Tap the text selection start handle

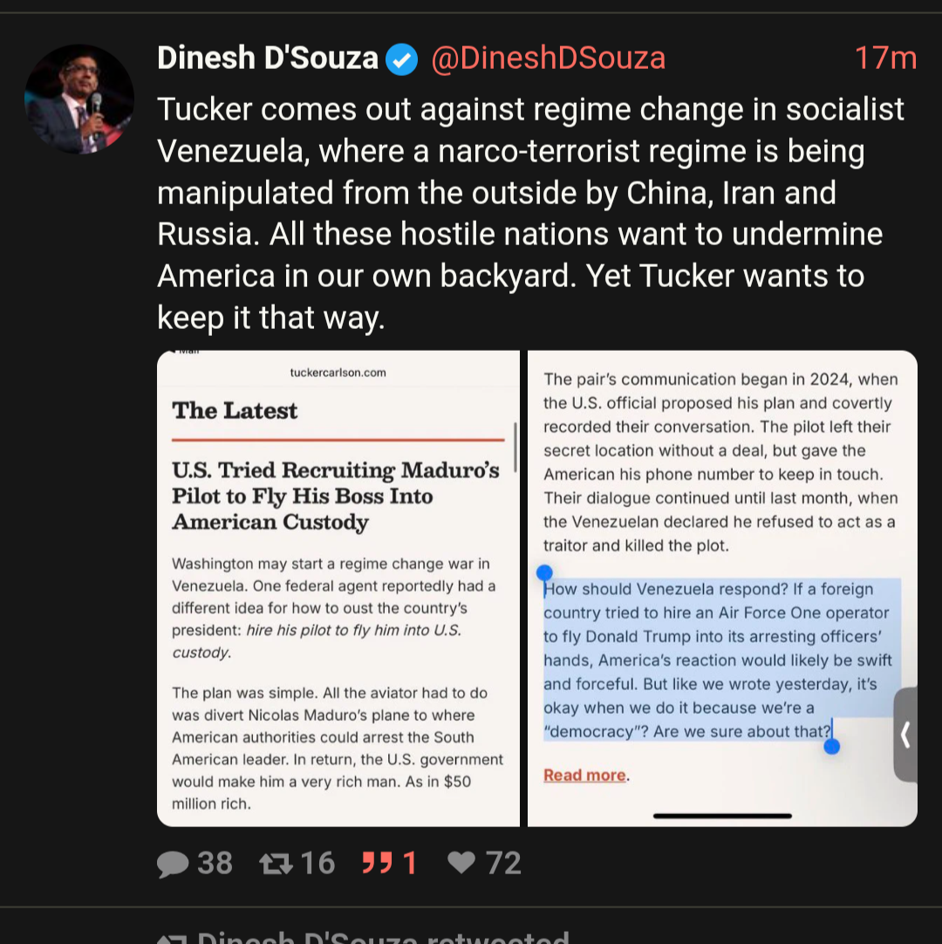click(x=544, y=573)
